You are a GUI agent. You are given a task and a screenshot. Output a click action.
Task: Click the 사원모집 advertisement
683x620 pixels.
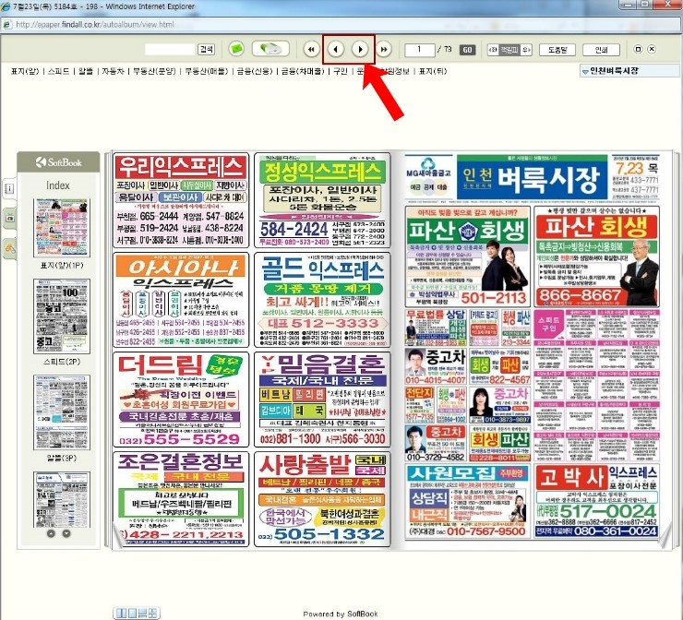click(x=467, y=501)
